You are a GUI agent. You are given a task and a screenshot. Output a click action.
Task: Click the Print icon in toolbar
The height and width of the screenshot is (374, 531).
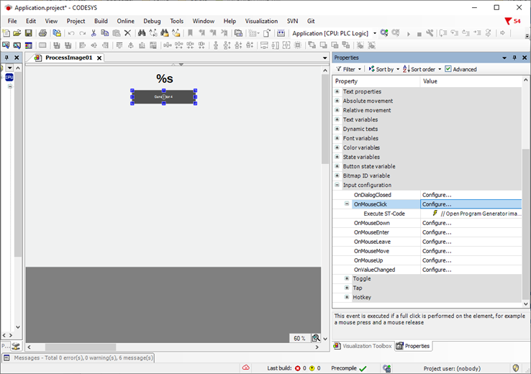43,33
